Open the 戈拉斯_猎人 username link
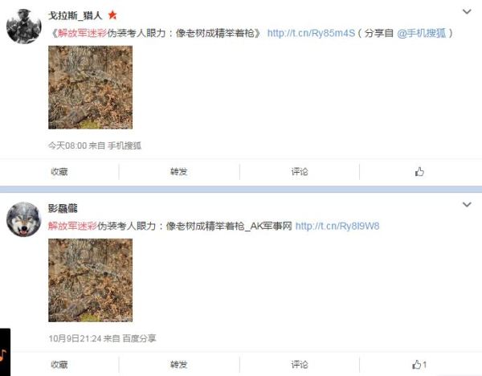 tap(76, 15)
